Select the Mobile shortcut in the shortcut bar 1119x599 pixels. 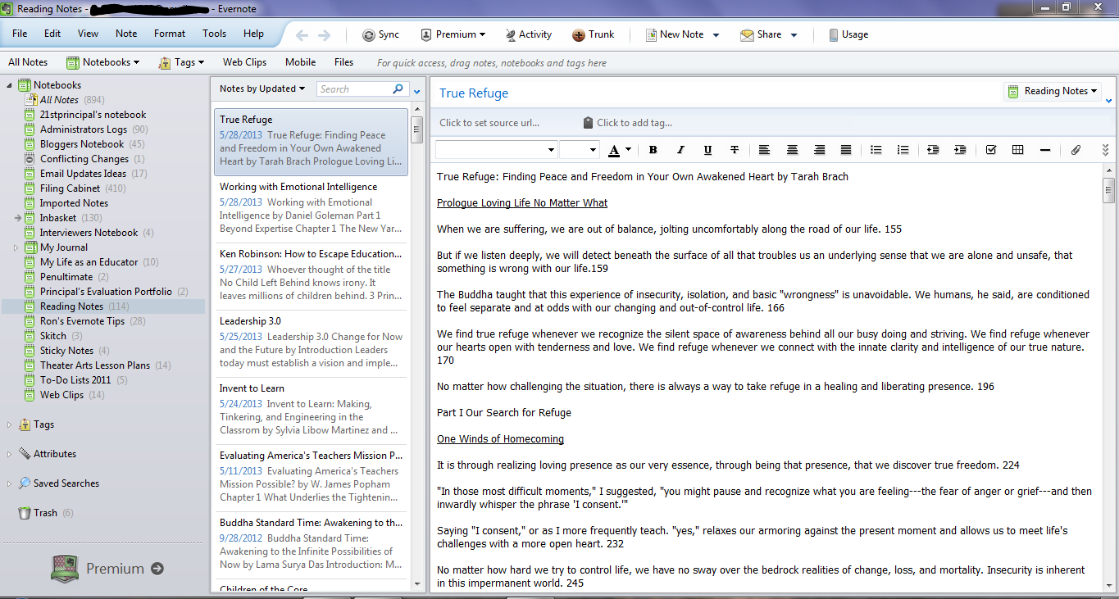(301, 62)
